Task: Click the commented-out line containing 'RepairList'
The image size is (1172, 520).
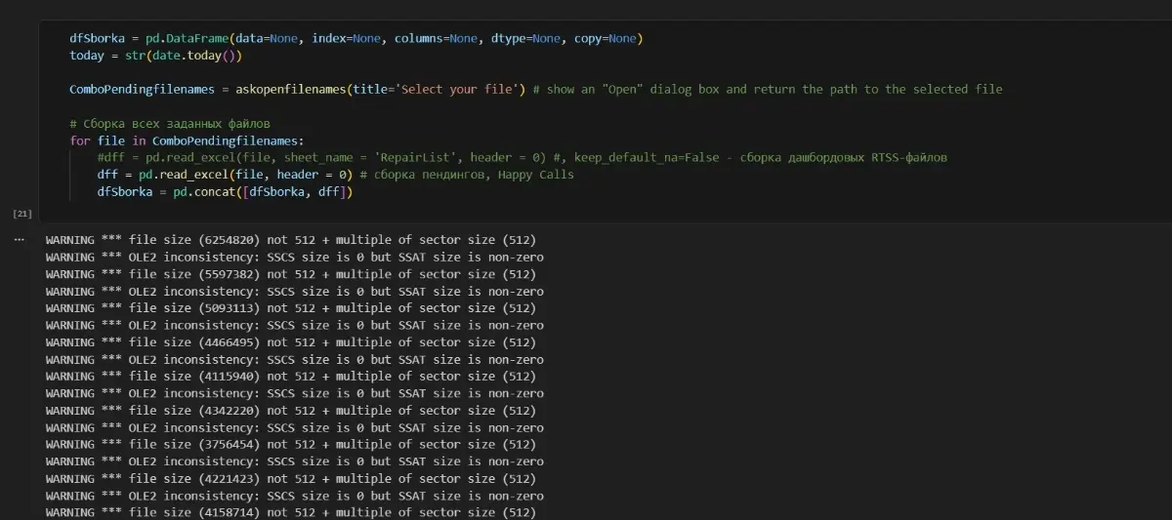Action: [523, 158]
